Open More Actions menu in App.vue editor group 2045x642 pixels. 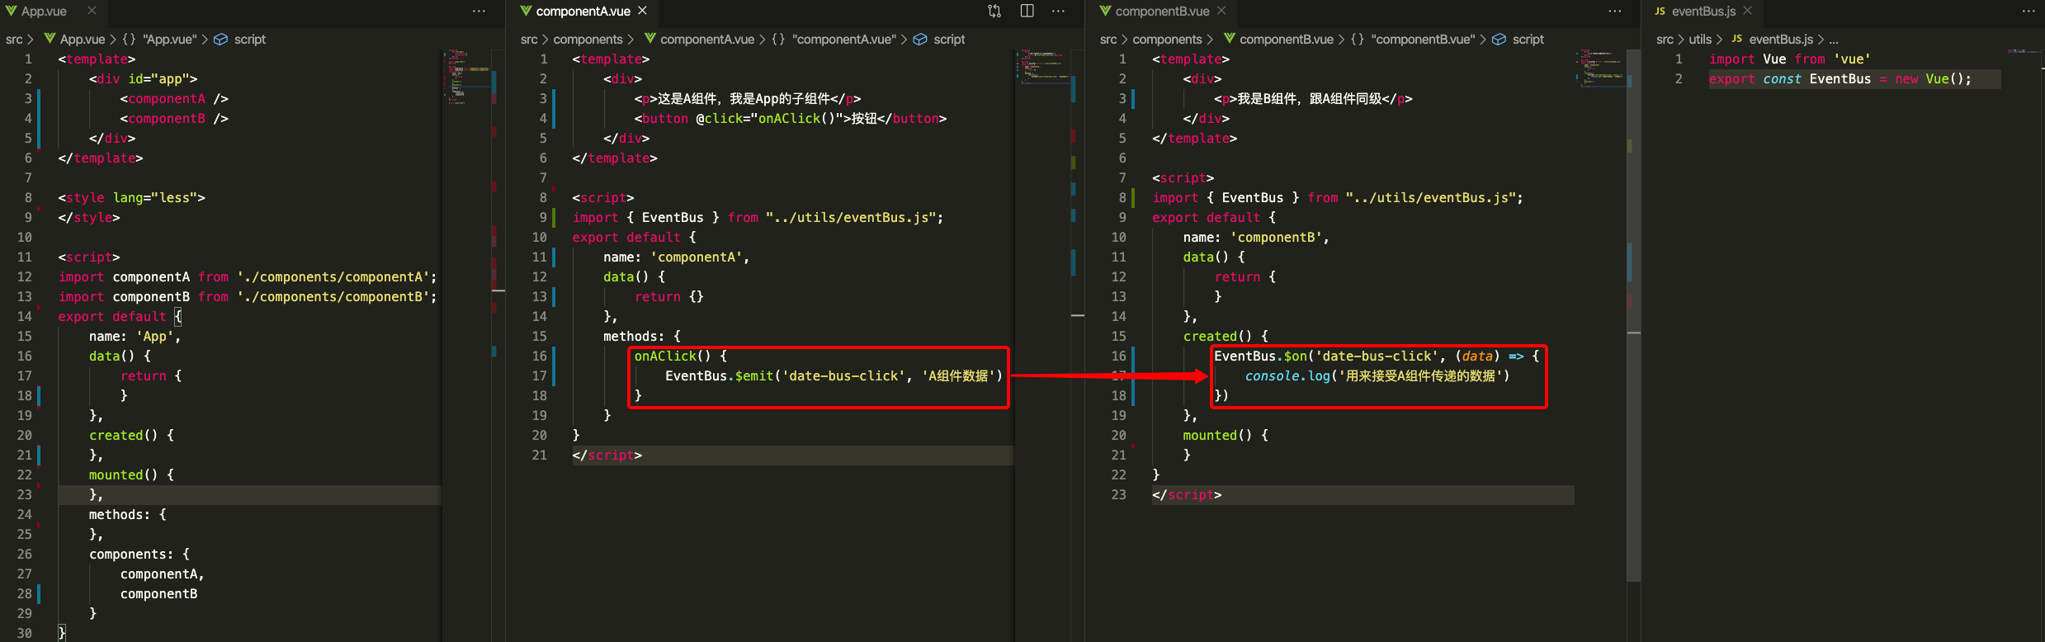click(x=479, y=11)
